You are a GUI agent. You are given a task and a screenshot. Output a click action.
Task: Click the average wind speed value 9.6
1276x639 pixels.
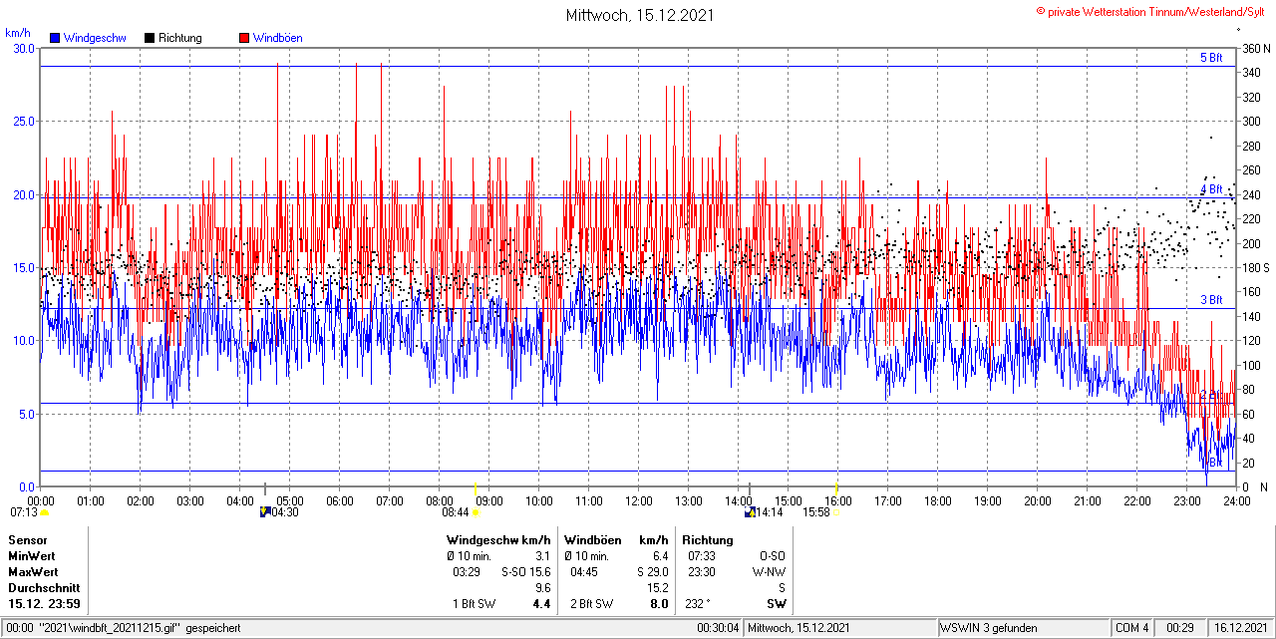tap(542, 588)
